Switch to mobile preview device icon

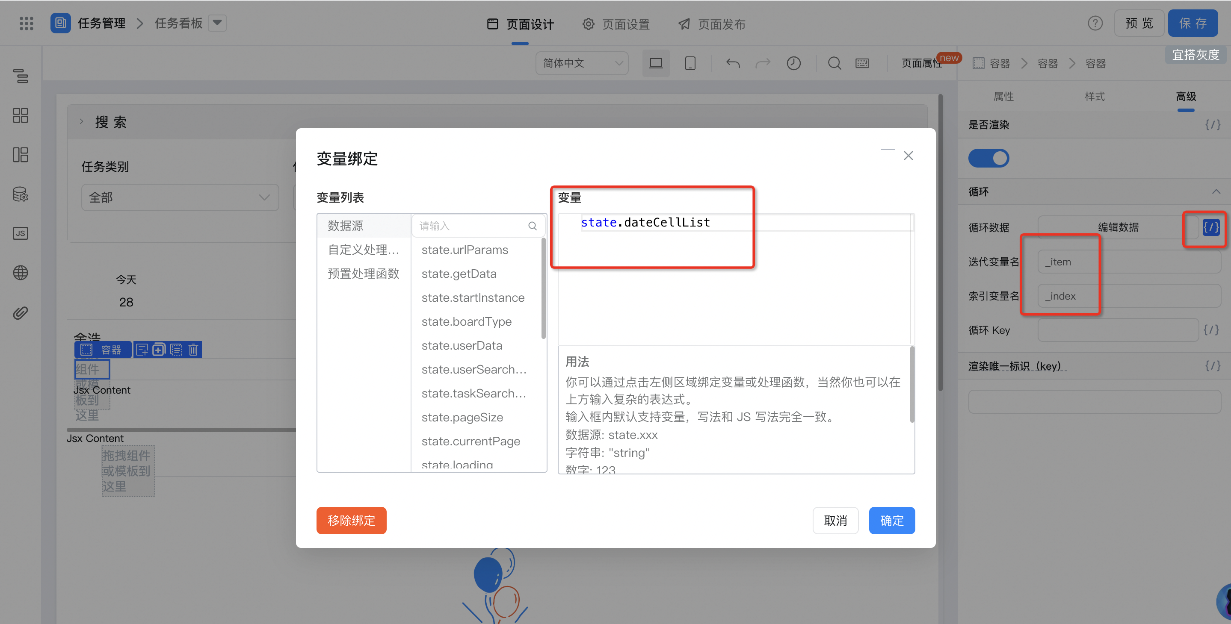pos(690,63)
